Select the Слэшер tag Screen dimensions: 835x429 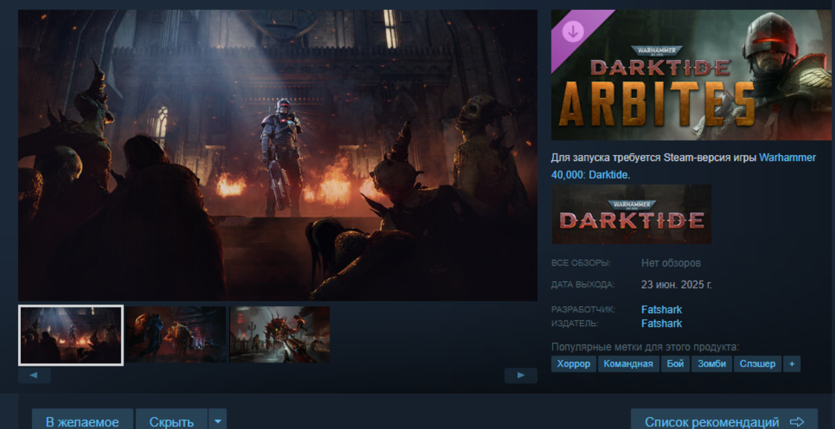pyautogui.click(x=758, y=364)
